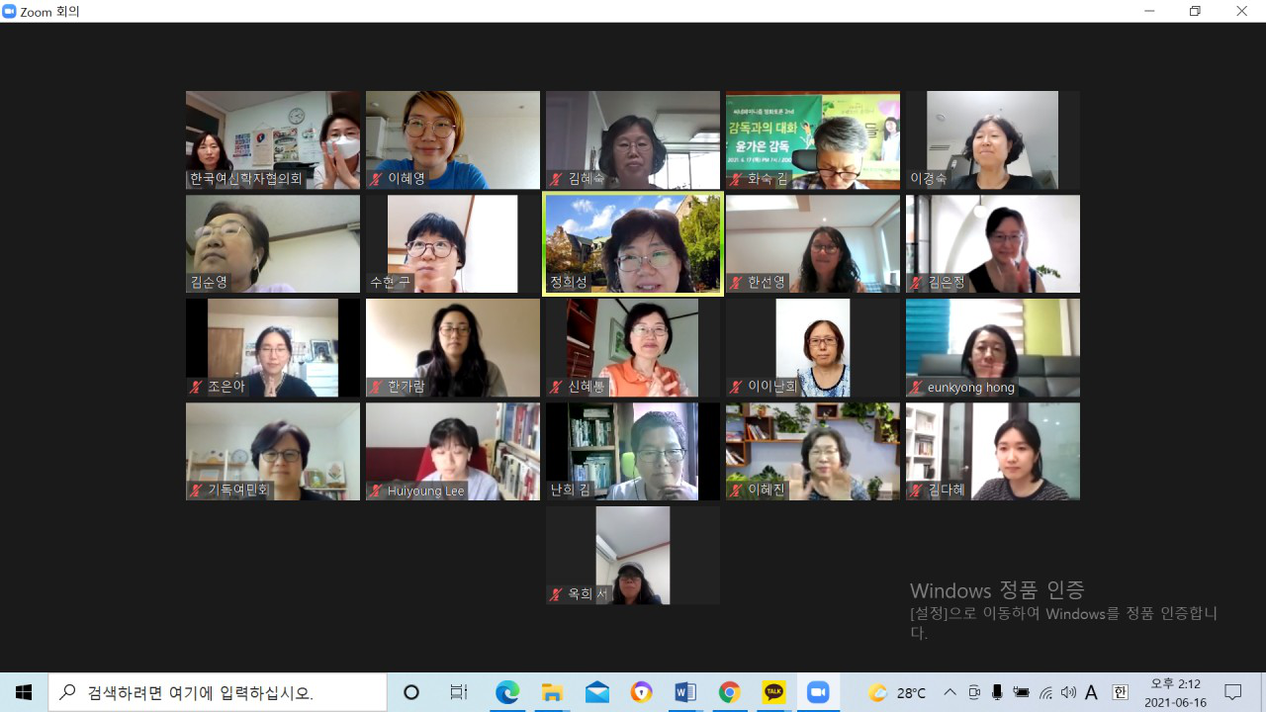This screenshot has height=712, width=1266.
Task: Click the Windows search input box
Action: pos(218,692)
